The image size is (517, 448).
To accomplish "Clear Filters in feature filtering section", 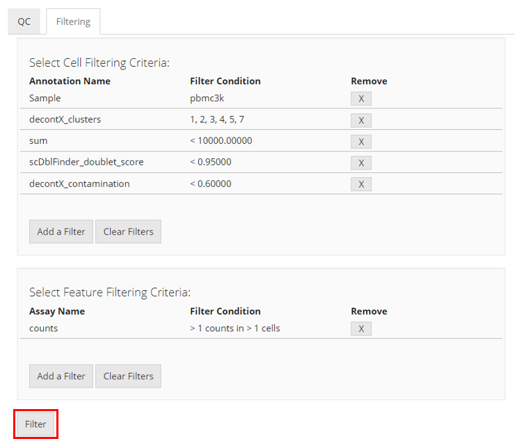I will (128, 376).
